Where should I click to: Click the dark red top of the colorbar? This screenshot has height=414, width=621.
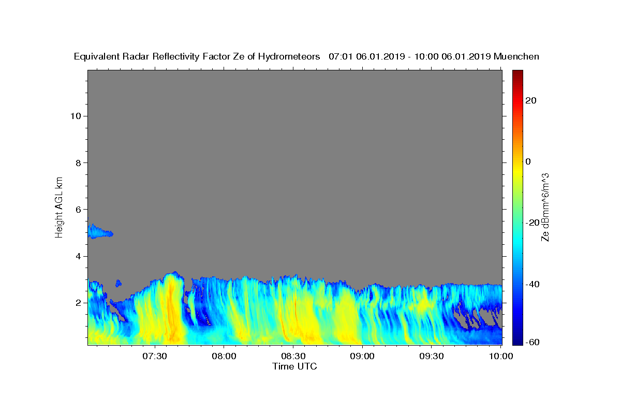pyautogui.click(x=517, y=73)
